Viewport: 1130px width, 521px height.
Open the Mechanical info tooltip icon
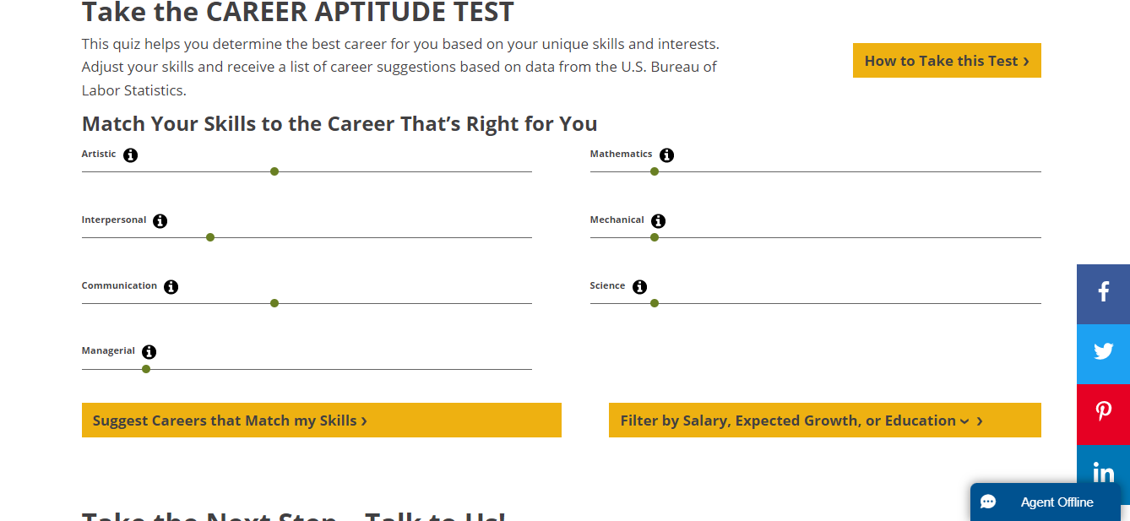click(659, 220)
